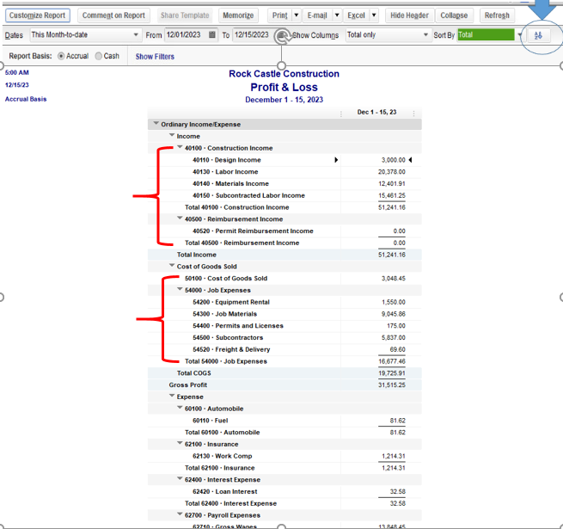
Task: Select the Cash report basis radio button
Action: [98, 56]
